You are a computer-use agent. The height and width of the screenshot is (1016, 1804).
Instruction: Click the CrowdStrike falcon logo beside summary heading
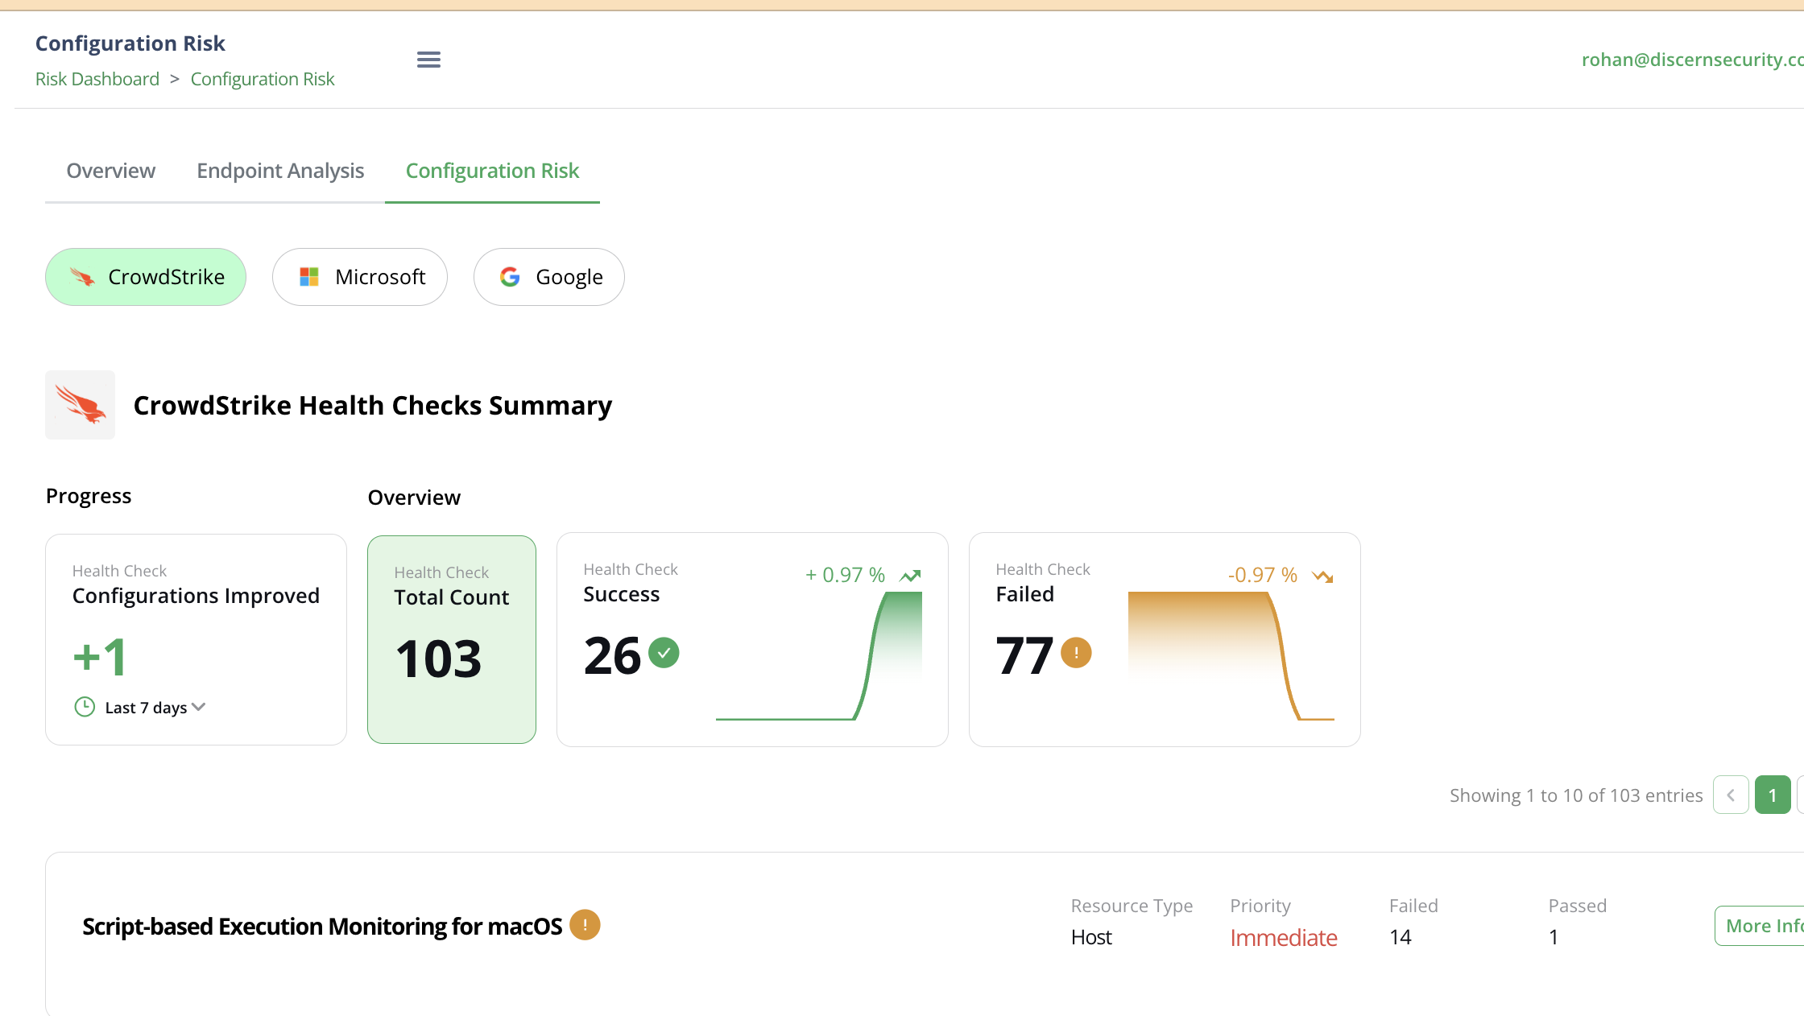pyautogui.click(x=80, y=405)
